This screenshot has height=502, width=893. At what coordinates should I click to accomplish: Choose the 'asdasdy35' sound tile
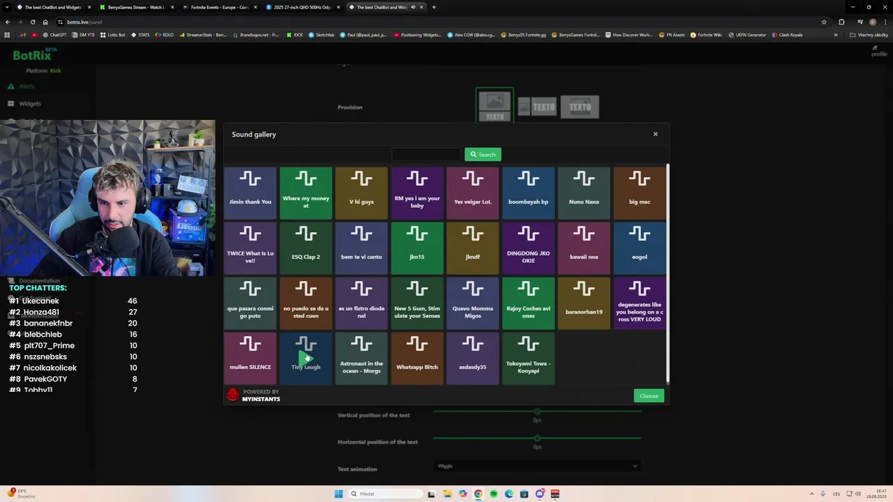(x=472, y=358)
